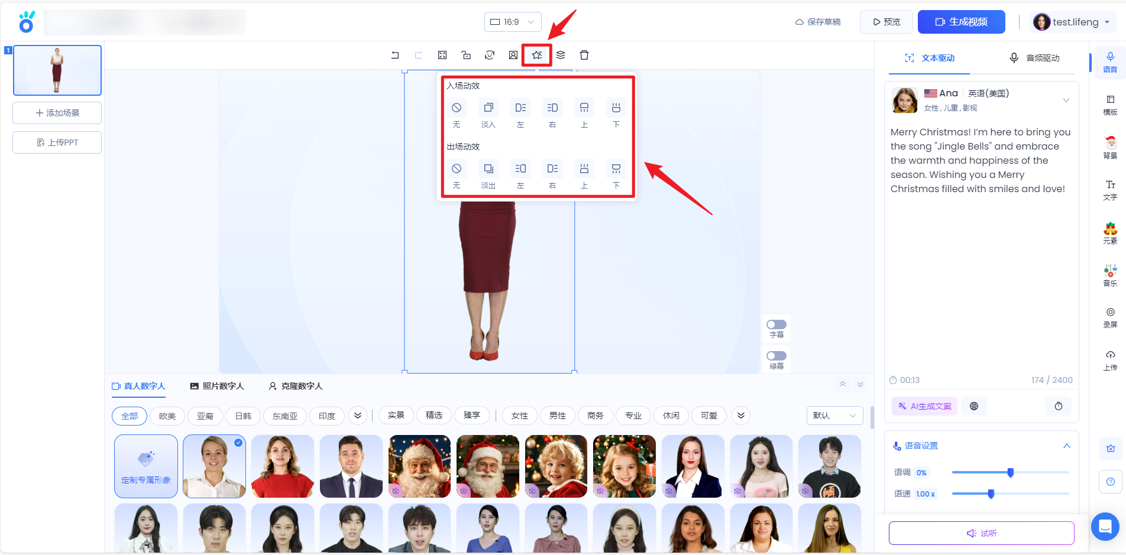
Task: Click the layers stack icon in toolbar
Action: pos(561,55)
